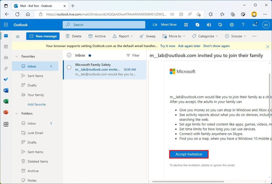Click the Try it now link

[168, 46]
